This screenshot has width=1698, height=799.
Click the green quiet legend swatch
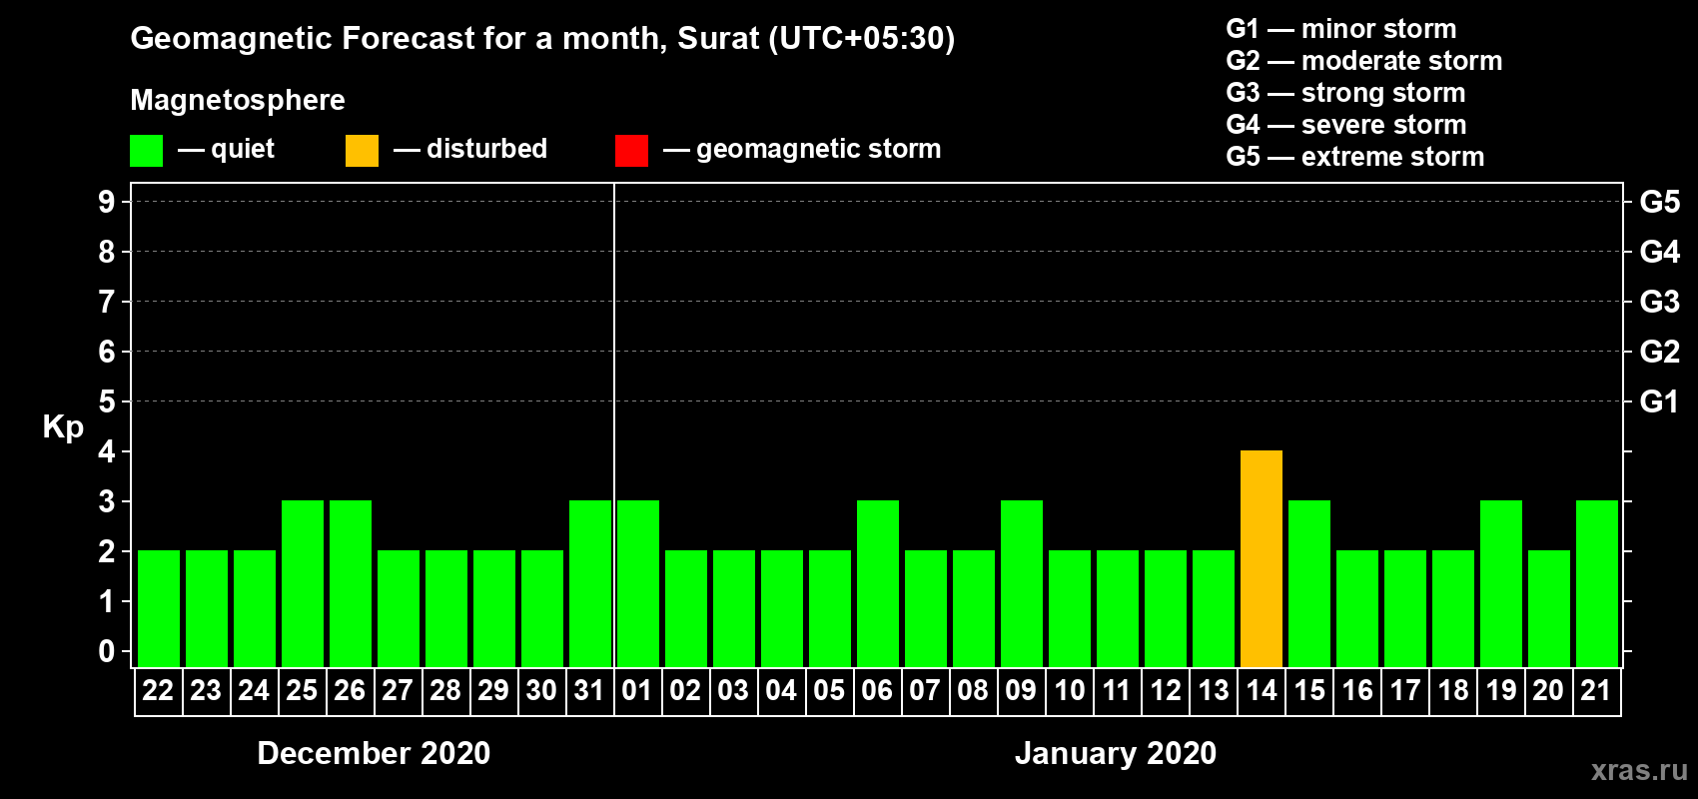tap(146, 151)
